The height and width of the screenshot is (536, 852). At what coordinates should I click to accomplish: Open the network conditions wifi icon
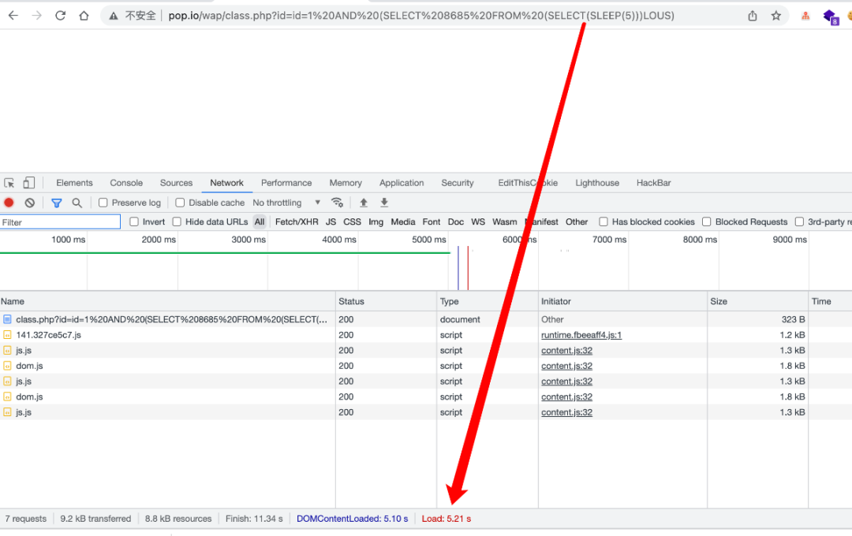click(x=337, y=203)
